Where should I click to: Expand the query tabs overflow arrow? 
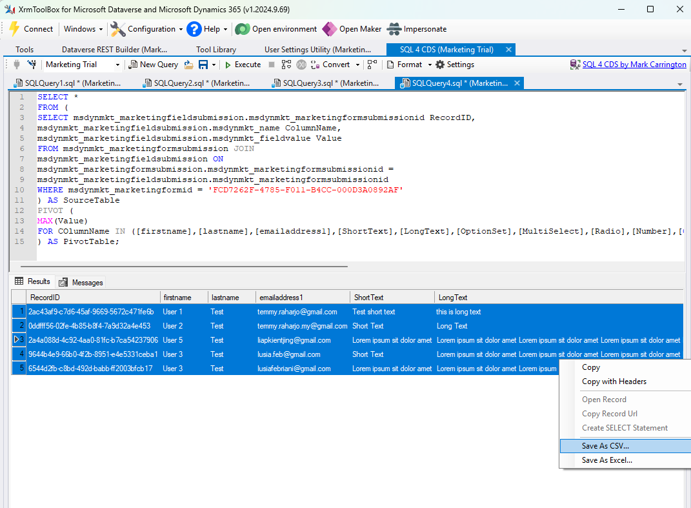[x=679, y=84]
